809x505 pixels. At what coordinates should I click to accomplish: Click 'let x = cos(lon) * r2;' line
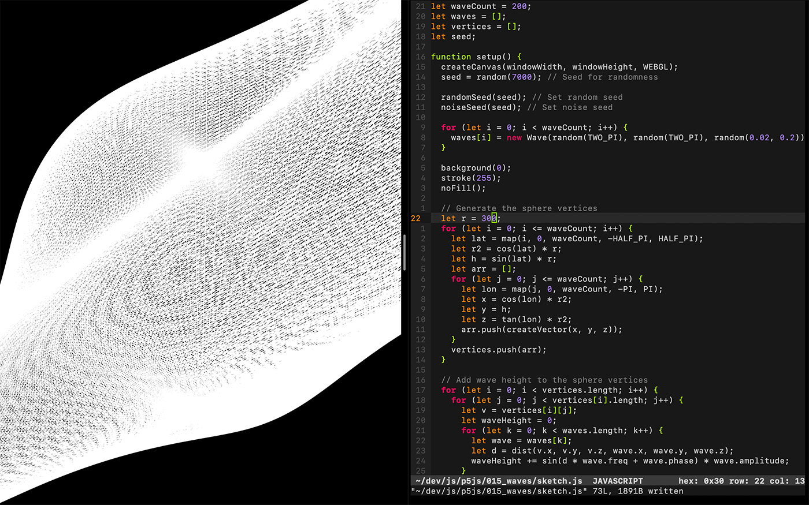click(x=517, y=299)
